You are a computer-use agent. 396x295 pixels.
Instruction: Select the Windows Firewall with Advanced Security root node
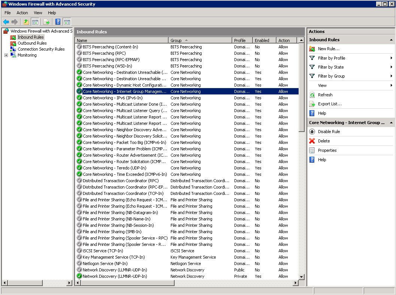click(42, 31)
